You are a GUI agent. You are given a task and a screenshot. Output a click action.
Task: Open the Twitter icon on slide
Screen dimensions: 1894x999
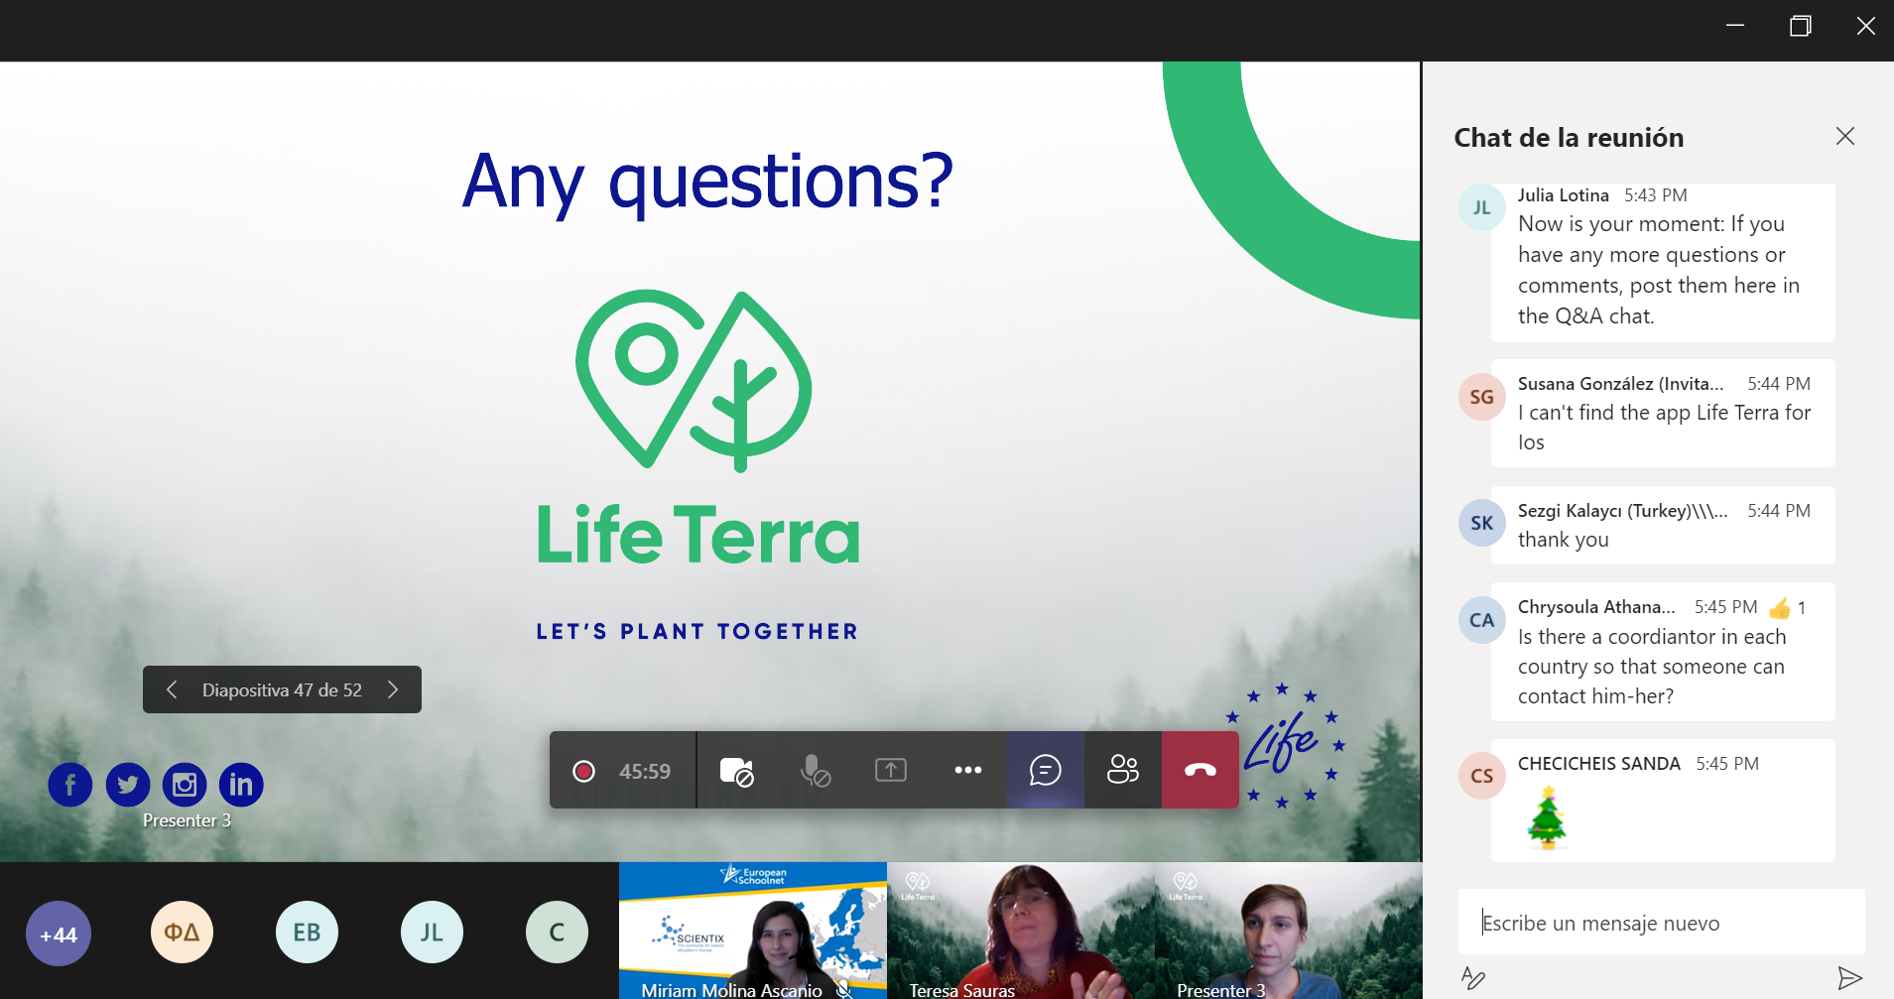128,785
